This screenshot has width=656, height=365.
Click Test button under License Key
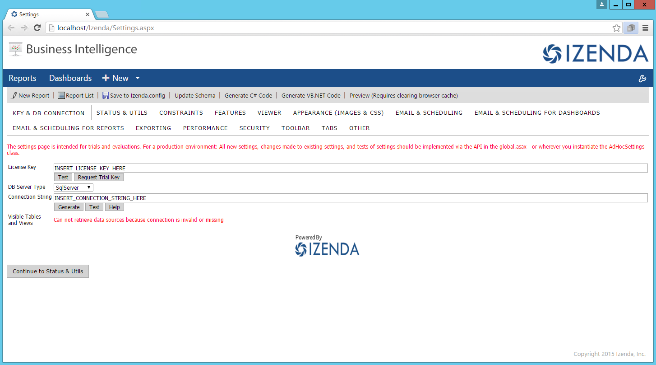coord(63,177)
